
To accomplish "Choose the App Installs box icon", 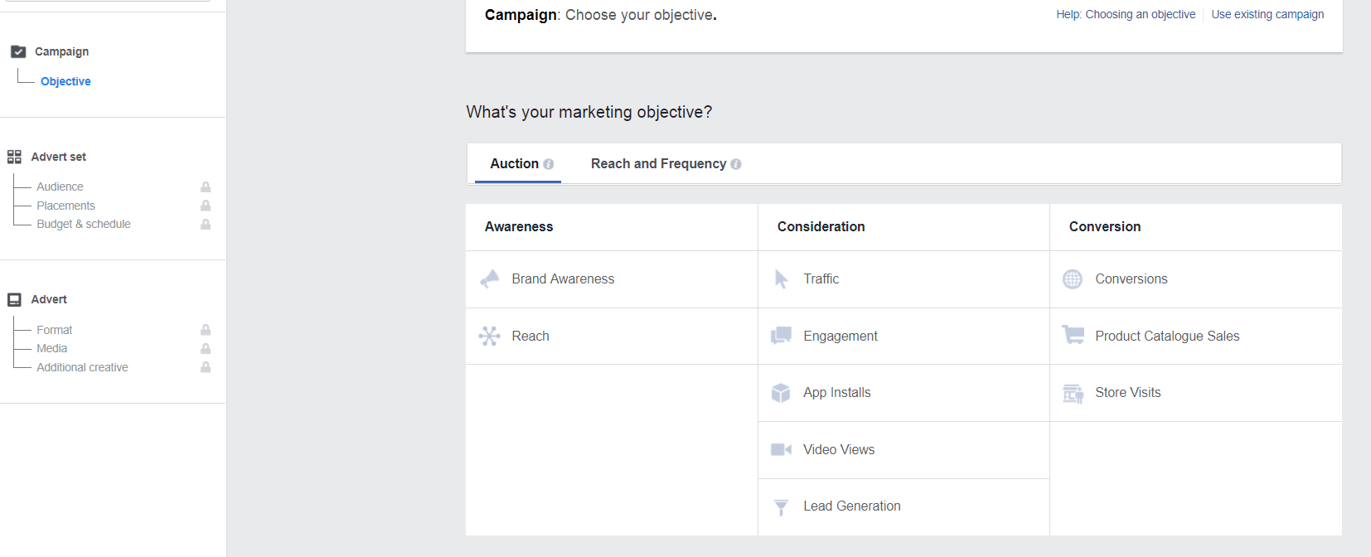I will pos(781,393).
